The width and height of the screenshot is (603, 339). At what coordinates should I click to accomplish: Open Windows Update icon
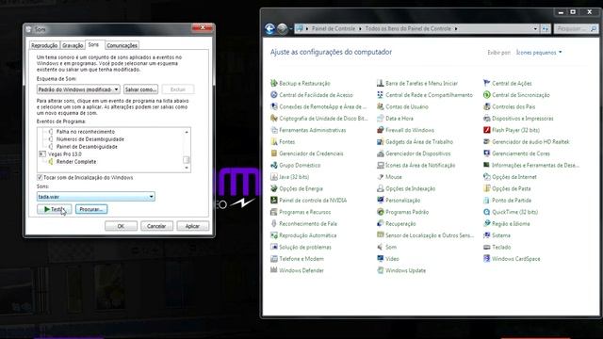coord(381,270)
